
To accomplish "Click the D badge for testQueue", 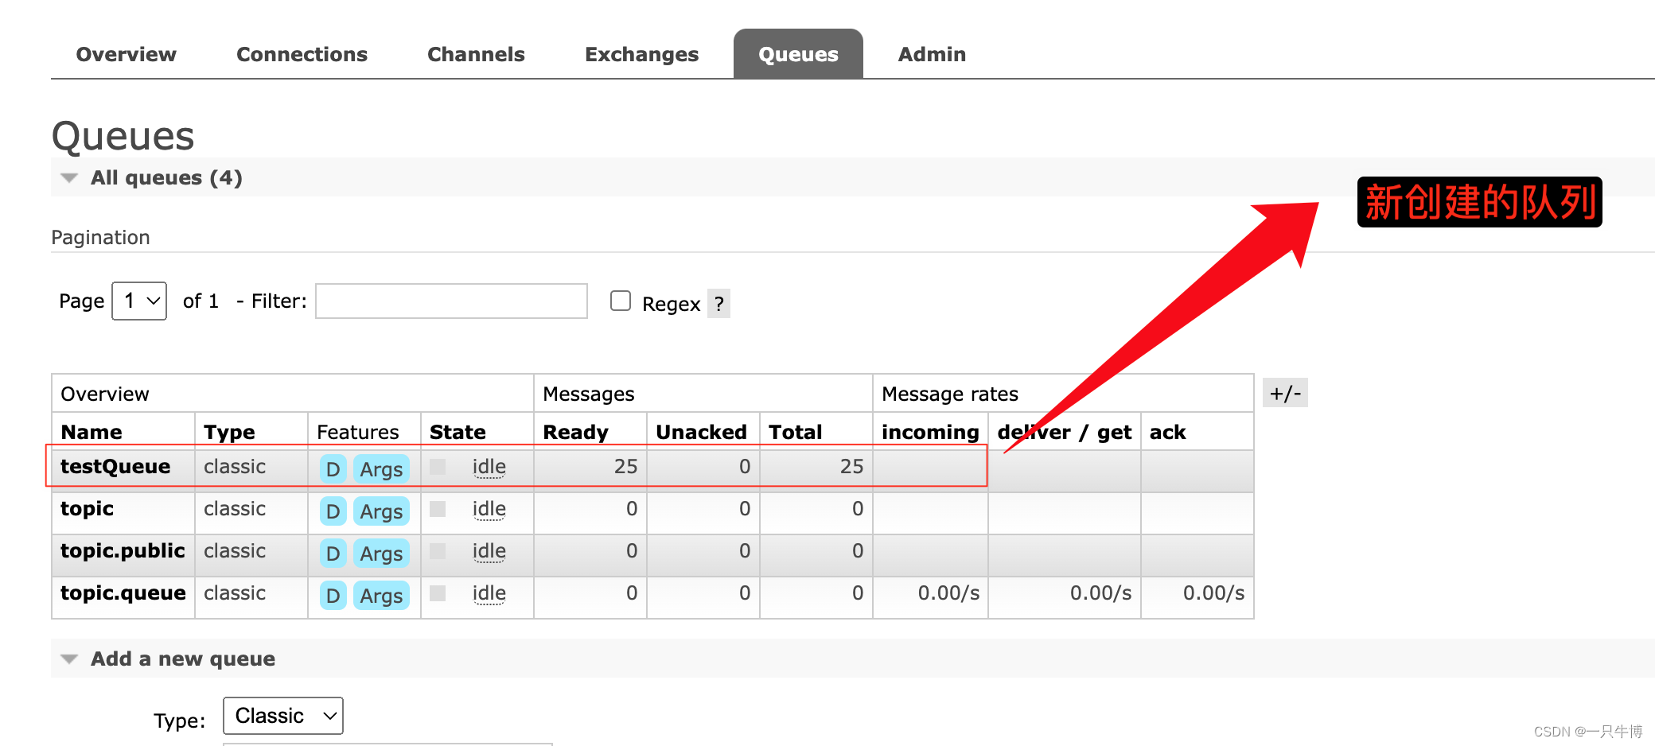I will (x=333, y=469).
